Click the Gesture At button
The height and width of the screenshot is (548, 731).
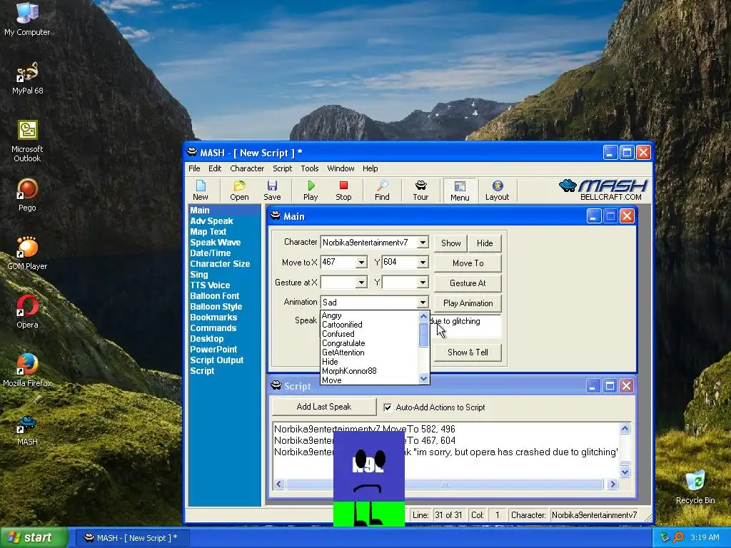tap(468, 283)
